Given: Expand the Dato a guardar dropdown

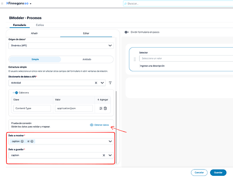Looking at the screenshot, I should pos(110,155).
